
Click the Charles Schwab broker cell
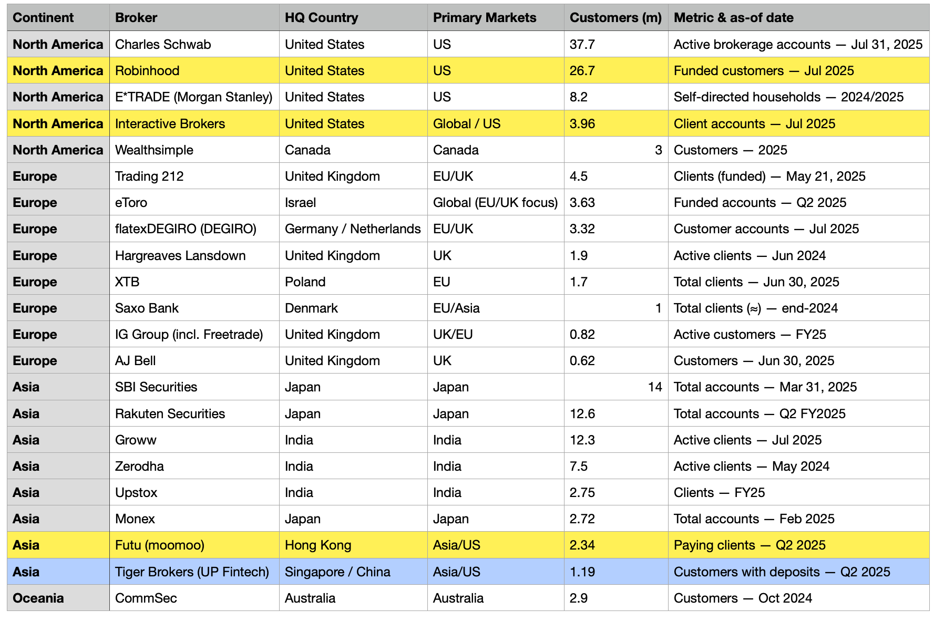194,44
